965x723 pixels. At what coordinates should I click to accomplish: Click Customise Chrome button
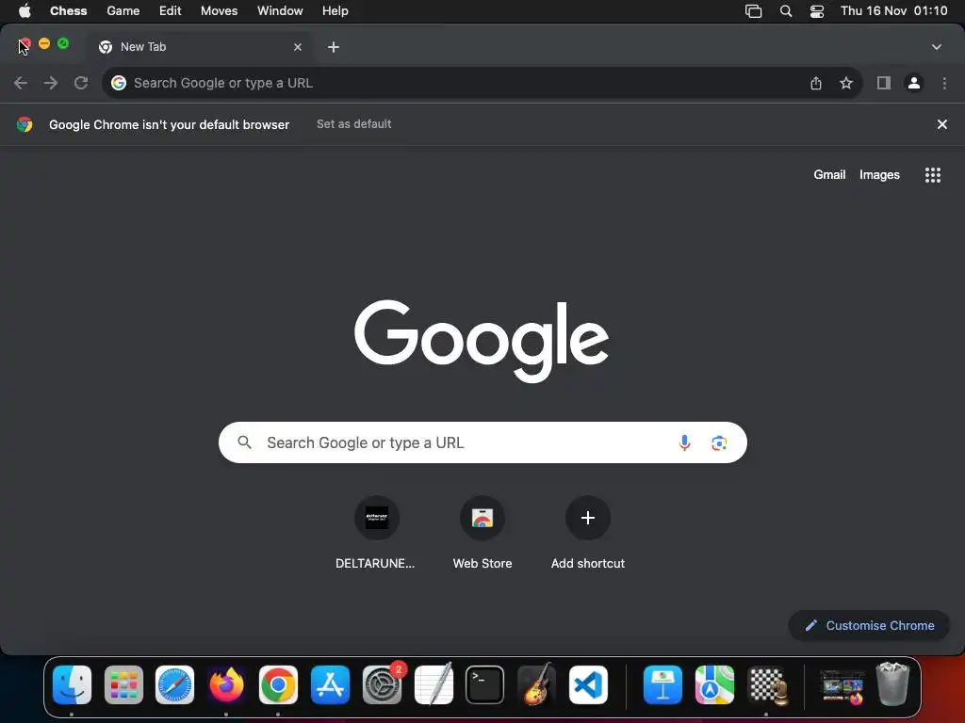(870, 625)
